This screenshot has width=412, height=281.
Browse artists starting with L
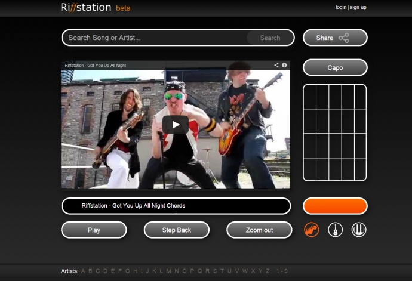pyautogui.click(x=161, y=271)
